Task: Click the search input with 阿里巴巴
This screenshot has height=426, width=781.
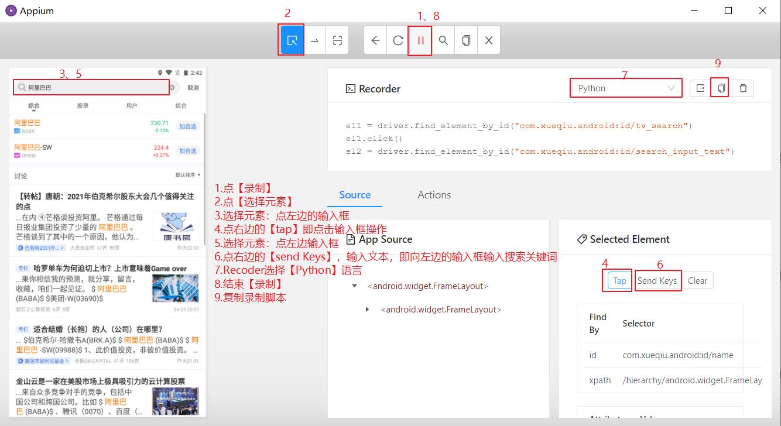Action: coord(91,87)
